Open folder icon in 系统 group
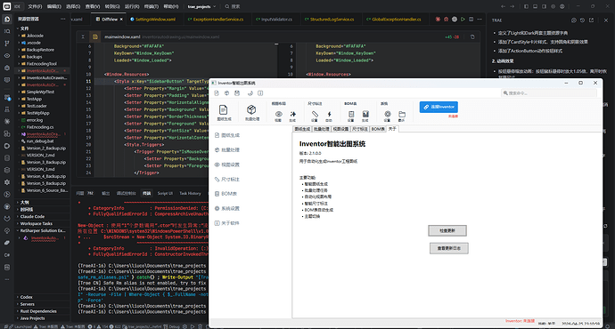The image size is (615, 329). click(402, 114)
